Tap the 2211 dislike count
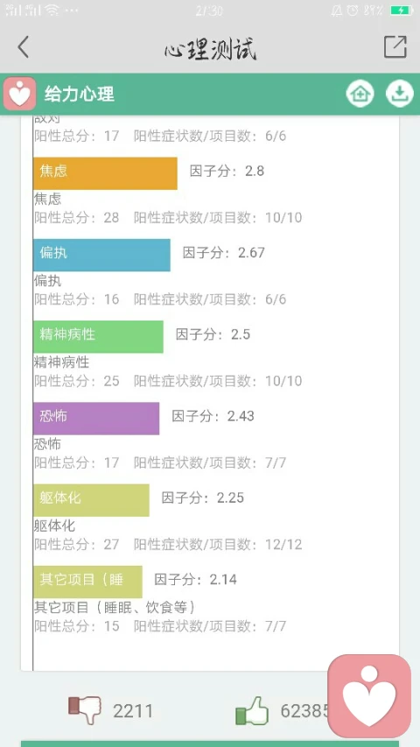This screenshot has height=747, width=420. tap(133, 711)
